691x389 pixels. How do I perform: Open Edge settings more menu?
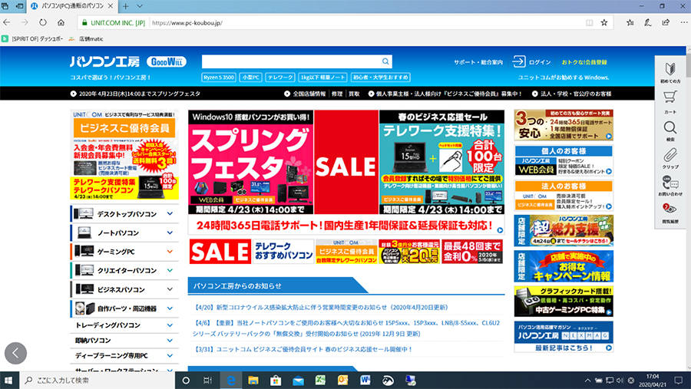point(683,22)
